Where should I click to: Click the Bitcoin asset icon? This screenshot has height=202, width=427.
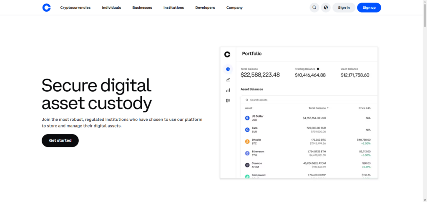tap(247, 142)
